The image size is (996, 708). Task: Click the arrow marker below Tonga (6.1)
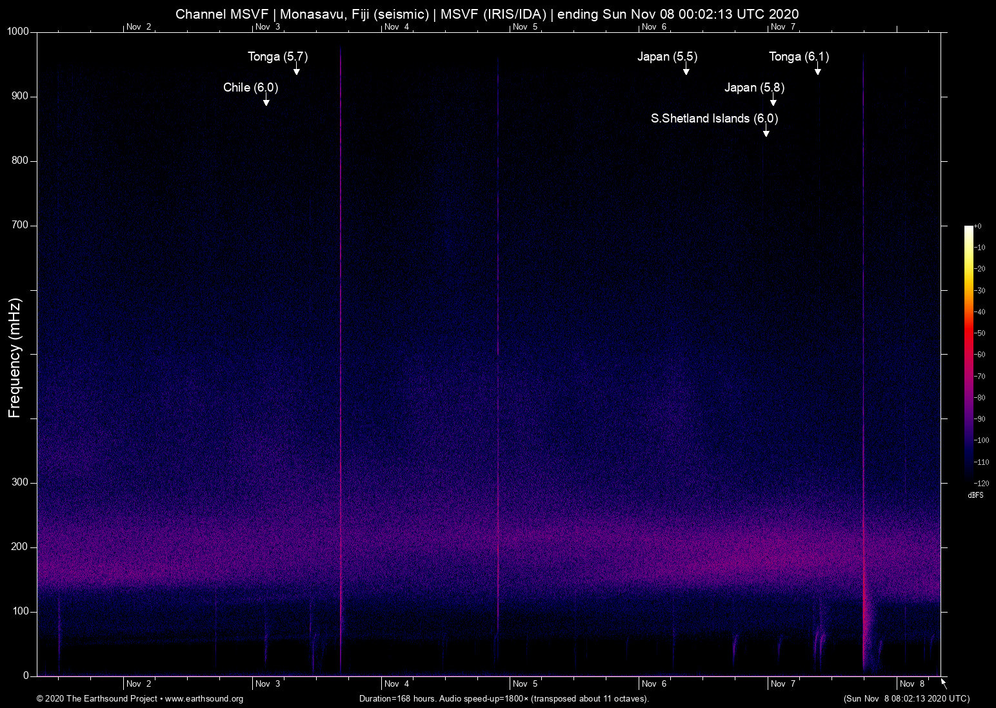817,70
